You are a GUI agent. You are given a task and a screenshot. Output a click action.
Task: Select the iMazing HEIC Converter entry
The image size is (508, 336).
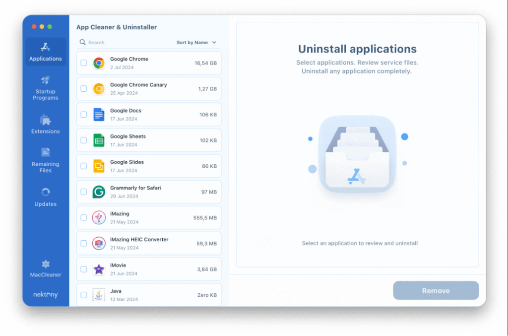(149, 244)
